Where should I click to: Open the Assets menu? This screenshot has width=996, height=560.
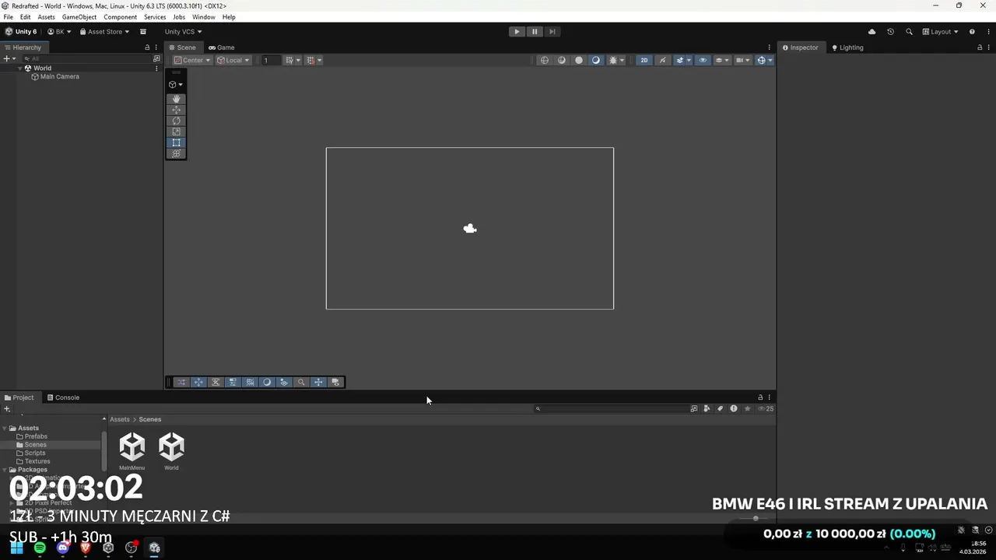[47, 16]
